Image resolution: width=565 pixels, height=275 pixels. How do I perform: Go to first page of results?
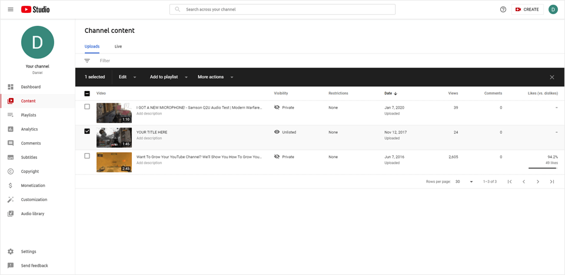pyautogui.click(x=510, y=182)
